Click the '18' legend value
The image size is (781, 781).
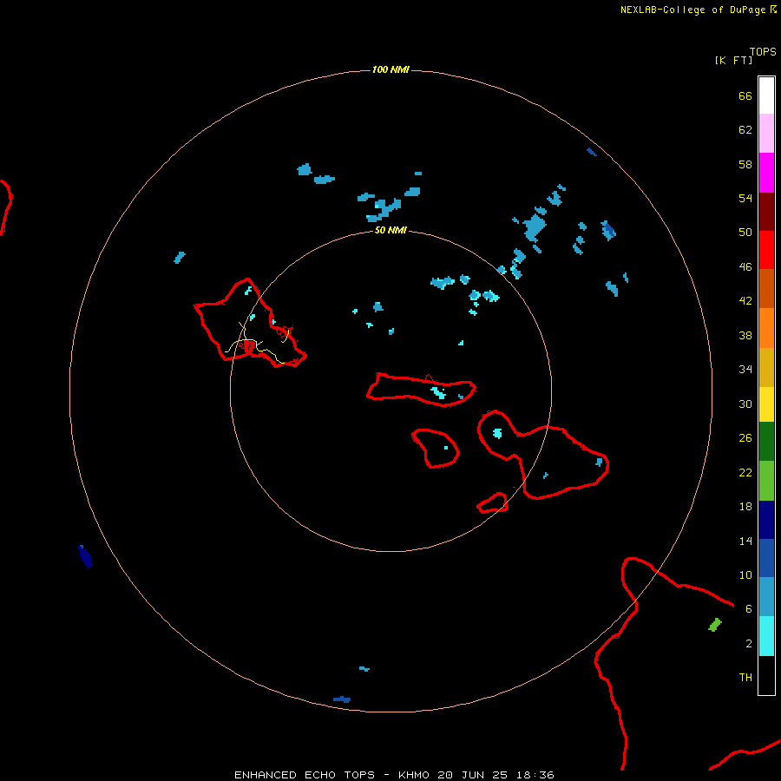point(745,506)
